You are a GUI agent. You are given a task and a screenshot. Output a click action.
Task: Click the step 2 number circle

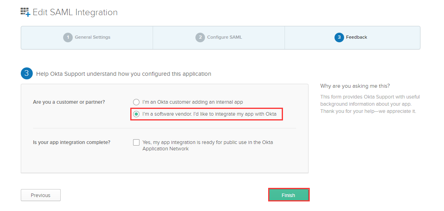(200, 37)
